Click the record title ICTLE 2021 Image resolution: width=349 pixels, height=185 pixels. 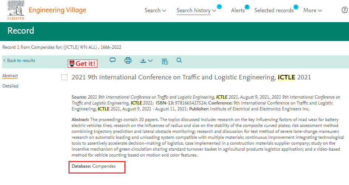pos(191,77)
